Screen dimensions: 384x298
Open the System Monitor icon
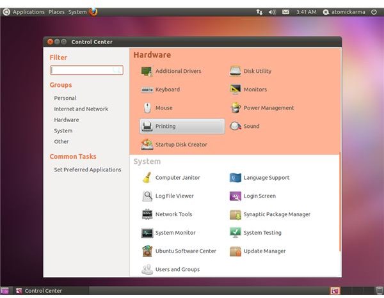tap(147, 233)
